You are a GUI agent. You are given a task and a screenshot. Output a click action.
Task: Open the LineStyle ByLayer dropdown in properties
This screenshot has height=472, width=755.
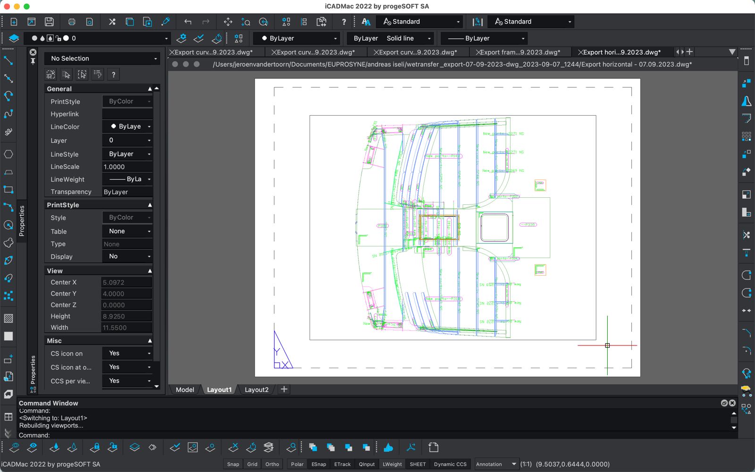[x=127, y=154]
